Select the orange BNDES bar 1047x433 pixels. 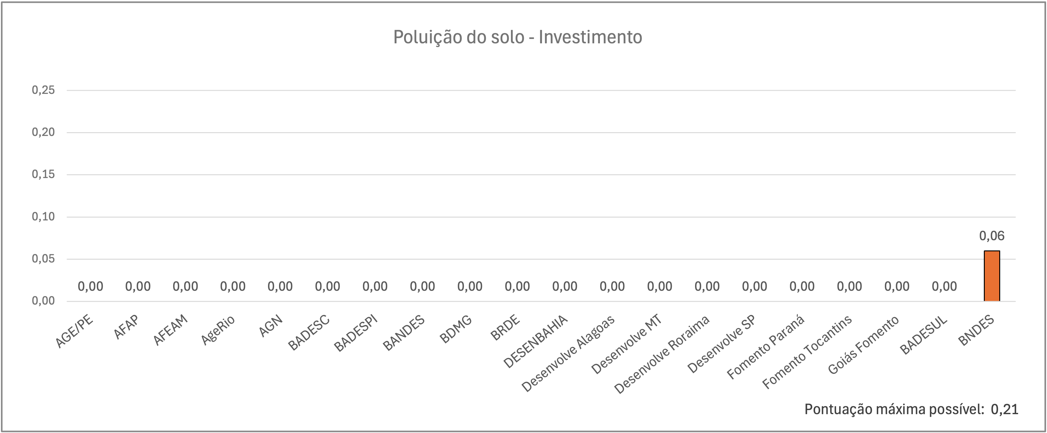(x=992, y=276)
